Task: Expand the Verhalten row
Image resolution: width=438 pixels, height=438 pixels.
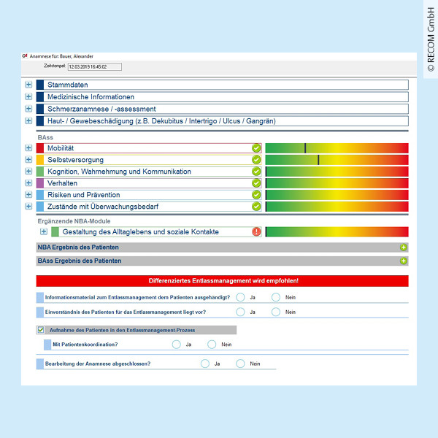Action: (28, 182)
